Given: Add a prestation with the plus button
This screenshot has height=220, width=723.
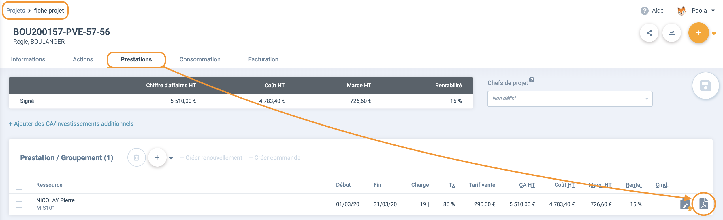Looking at the screenshot, I should [157, 158].
